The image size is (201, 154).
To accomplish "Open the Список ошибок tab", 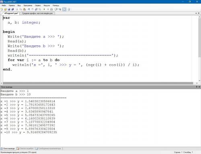I will (x=25, y=148).
